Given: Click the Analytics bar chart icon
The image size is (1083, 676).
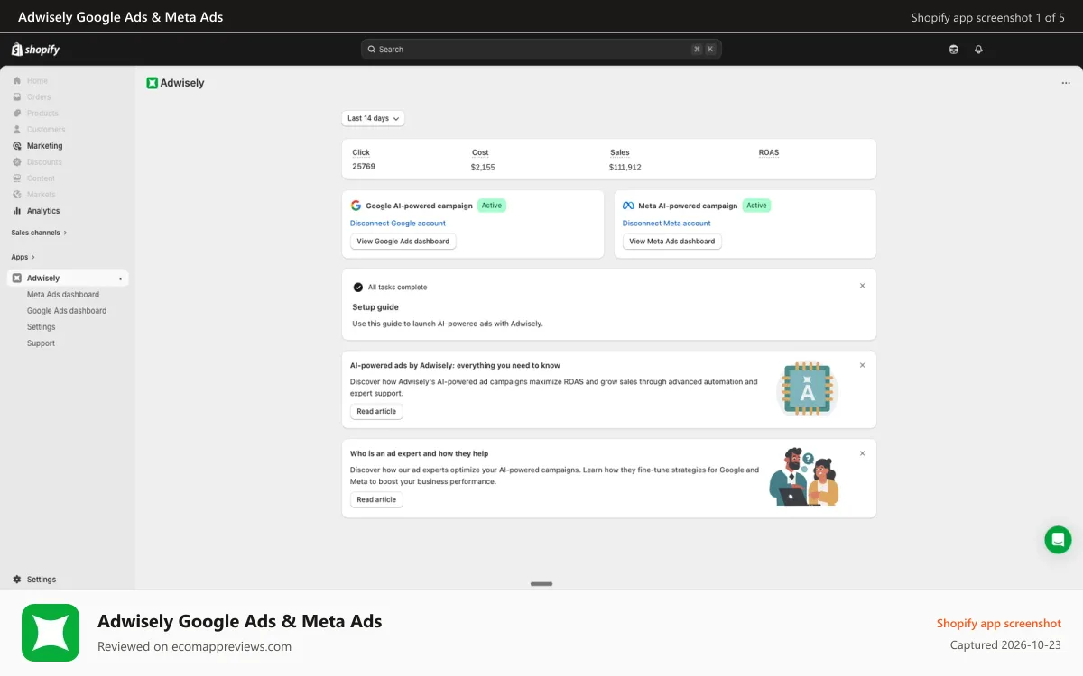Looking at the screenshot, I should pyautogui.click(x=17, y=211).
